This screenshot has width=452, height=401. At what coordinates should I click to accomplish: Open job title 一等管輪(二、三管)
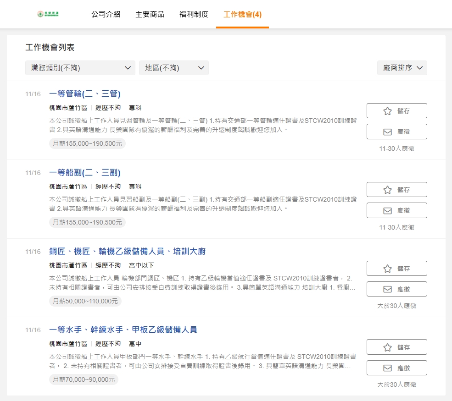(85, 93)
